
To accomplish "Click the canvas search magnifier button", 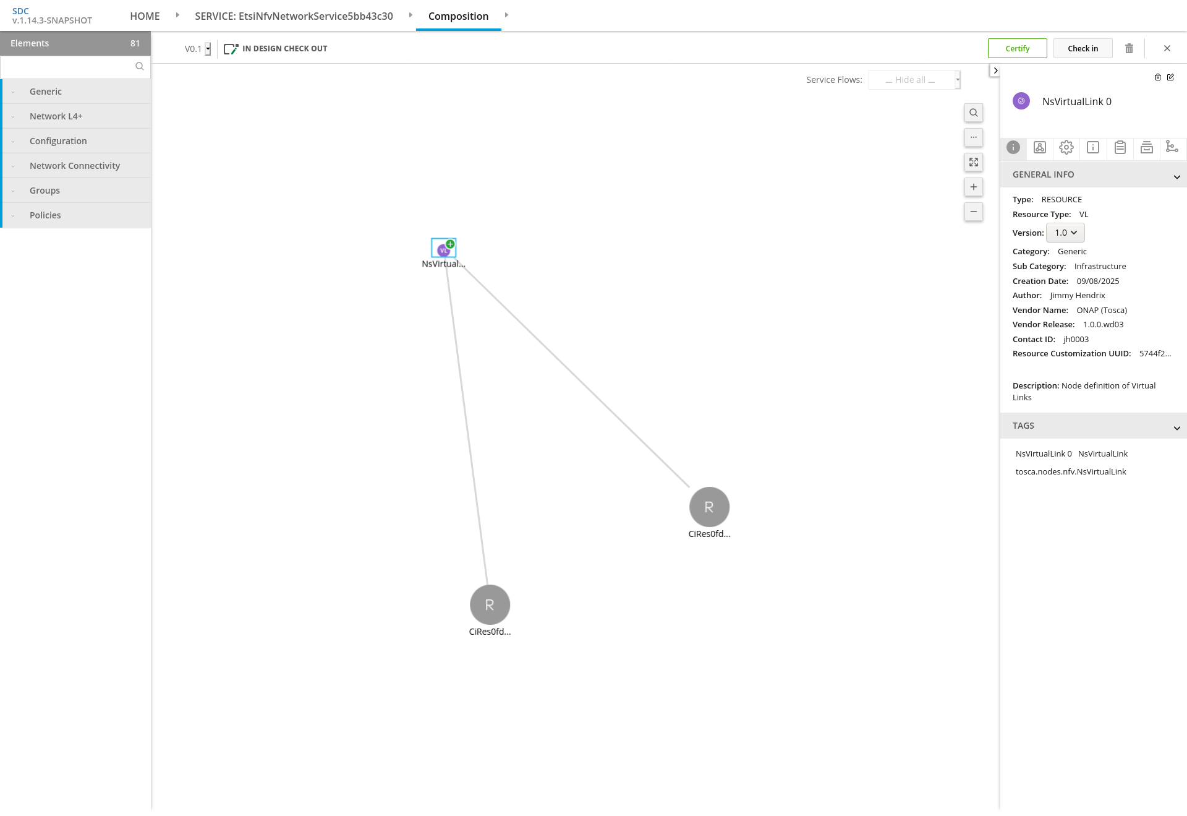I will pyautogui.click(x=974, y=113).
